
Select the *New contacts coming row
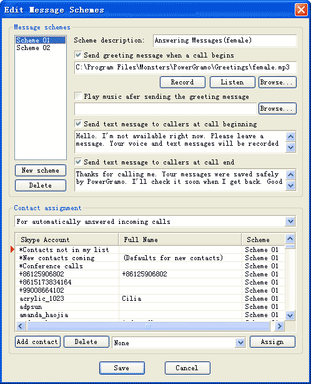(x=150, y=258)
